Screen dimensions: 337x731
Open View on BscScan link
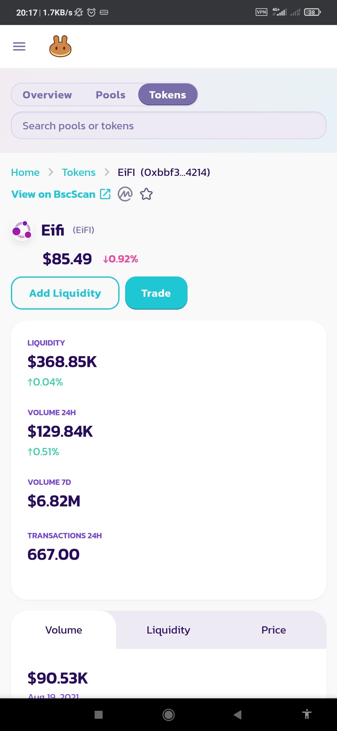tap(53, 194)
